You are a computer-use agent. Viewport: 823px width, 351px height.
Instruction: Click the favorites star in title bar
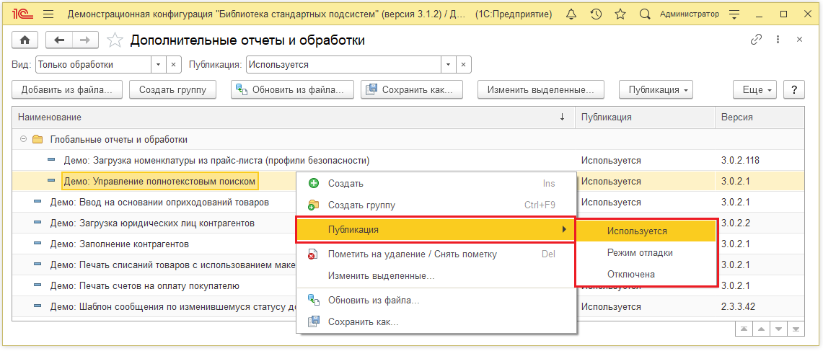pyautogui.click(x=620, y=14)
